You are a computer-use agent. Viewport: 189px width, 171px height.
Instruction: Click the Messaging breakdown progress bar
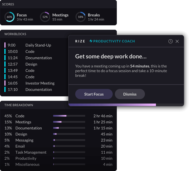click(69, 140)
